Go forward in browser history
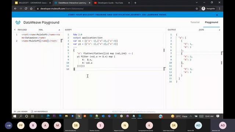235x132 pixels. pyautogui.click(x=21, y=9)
